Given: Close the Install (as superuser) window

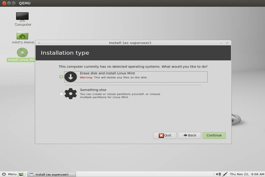Looking at the screenshot, I should (227, 43).
